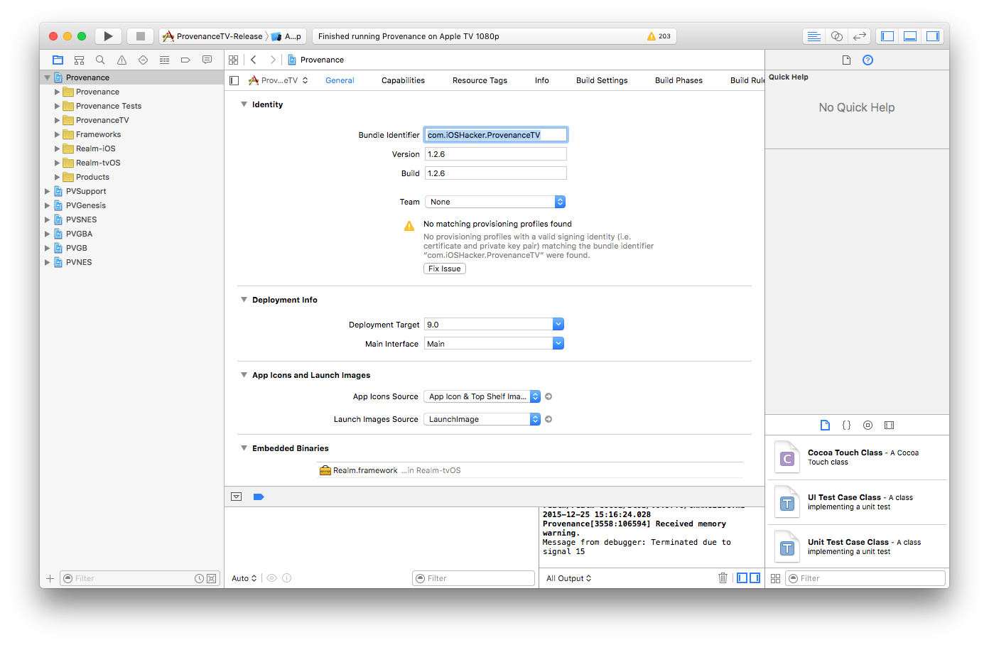Run the scheme with the Play button
Screen dimensions: 989x645
click(108, 36)
